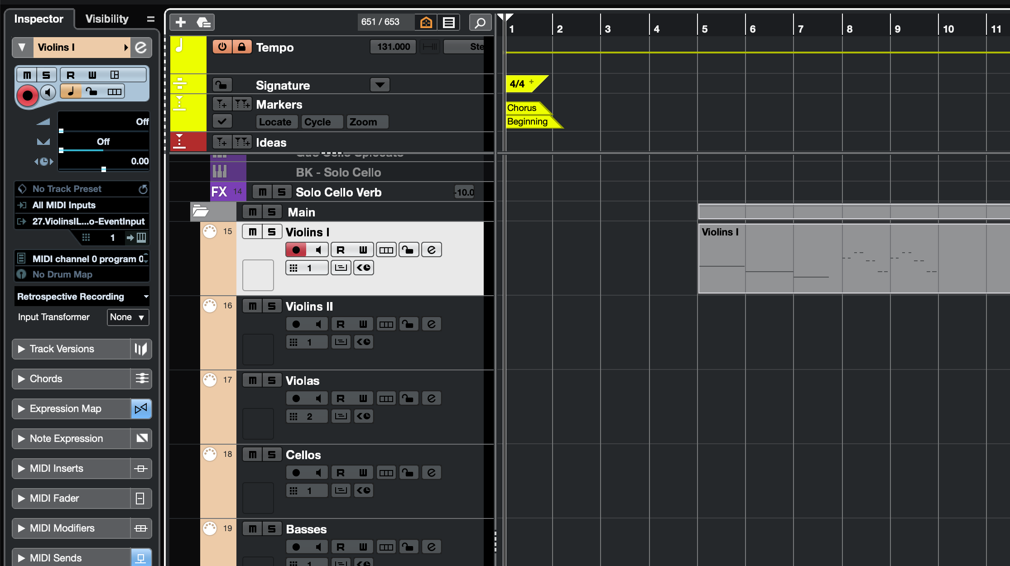
Task: Mute the Violas track
Action: point(252,380)
